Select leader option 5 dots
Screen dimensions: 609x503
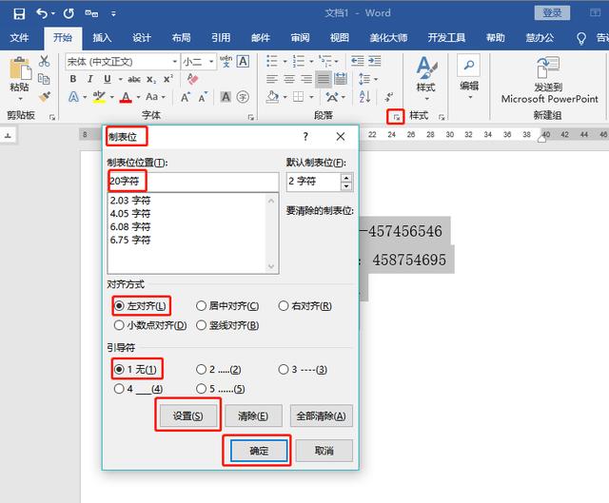pyautogui.click(x=221, y=389)
